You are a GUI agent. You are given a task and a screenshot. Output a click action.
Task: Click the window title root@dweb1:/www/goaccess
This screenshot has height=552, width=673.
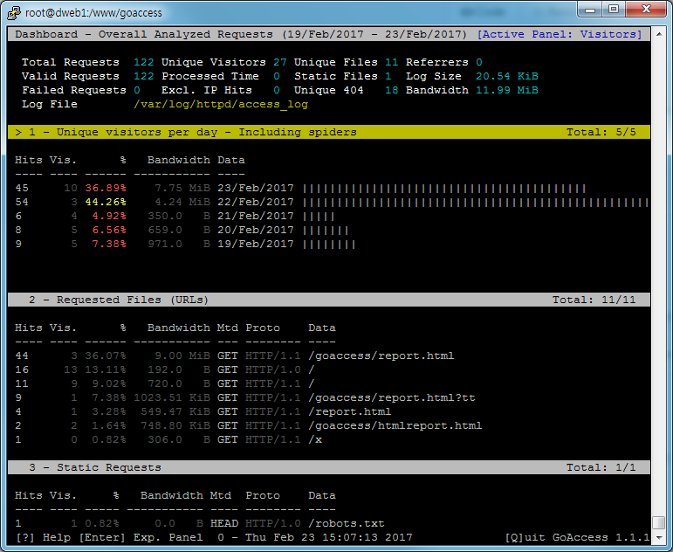click(93, 13)
